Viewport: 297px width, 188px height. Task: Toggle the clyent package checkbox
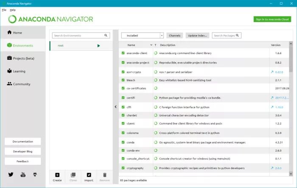[x=123, y=123]
